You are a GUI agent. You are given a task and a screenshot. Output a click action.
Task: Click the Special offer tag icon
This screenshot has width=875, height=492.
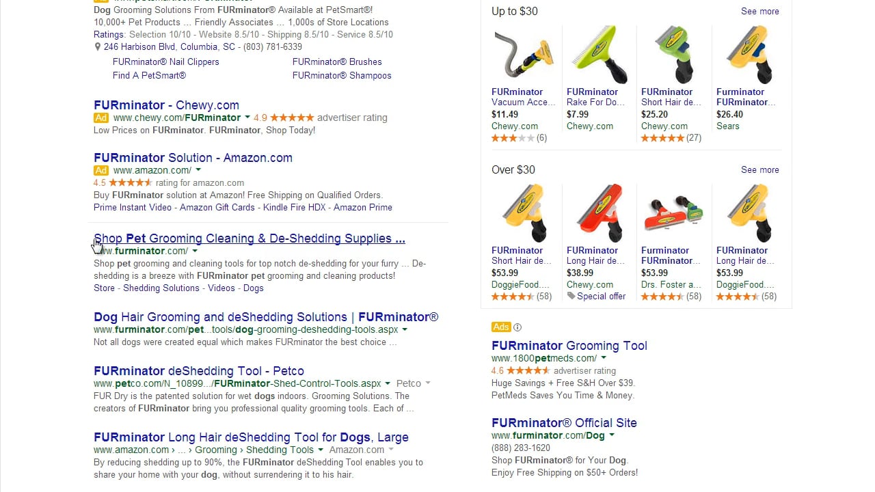point(573,297)
